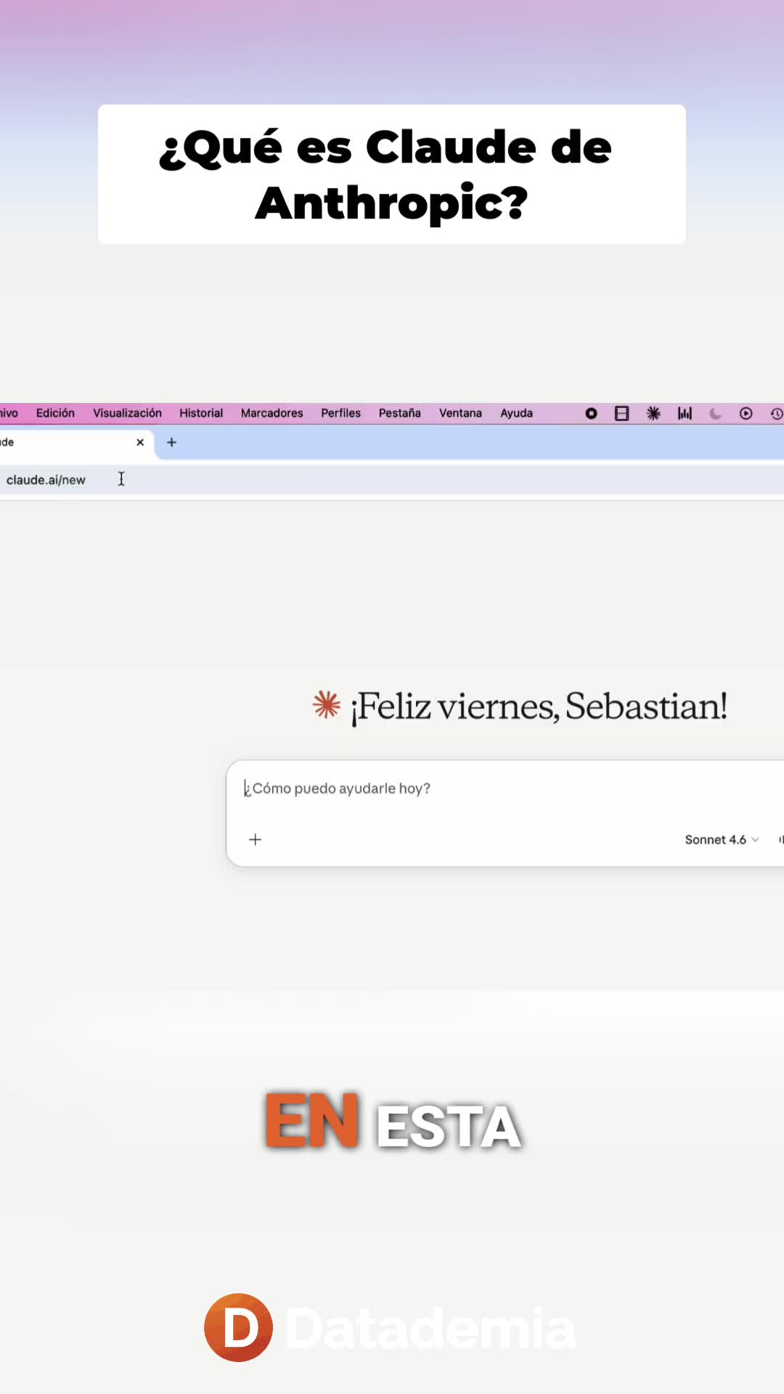Click the audio bars menu bar icon

[x=685, y=413]
